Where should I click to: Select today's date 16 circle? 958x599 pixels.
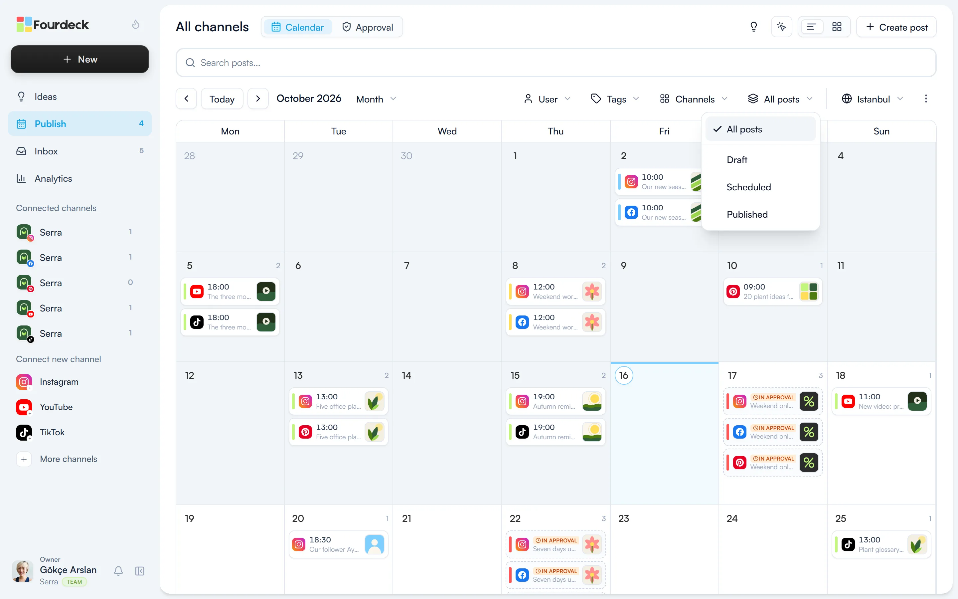click(623, 375)
